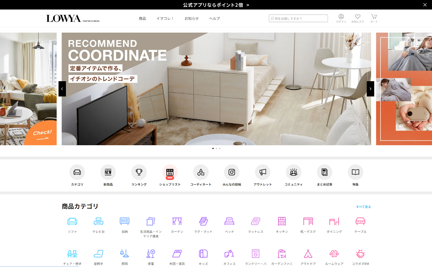The height and width of the screenshot is (267, 432).
Task: Open the まとめ記事 article icon
Action: click(x=325, y=172)
